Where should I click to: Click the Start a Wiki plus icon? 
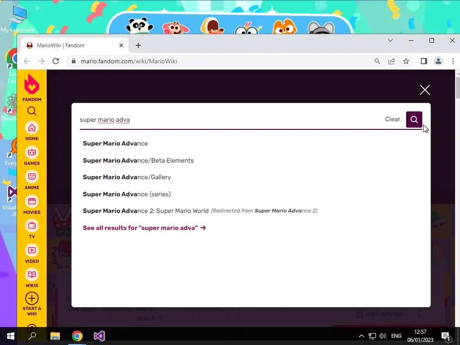32,299
